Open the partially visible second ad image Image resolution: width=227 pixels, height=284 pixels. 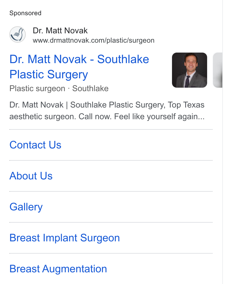click(x=218, y=70)
